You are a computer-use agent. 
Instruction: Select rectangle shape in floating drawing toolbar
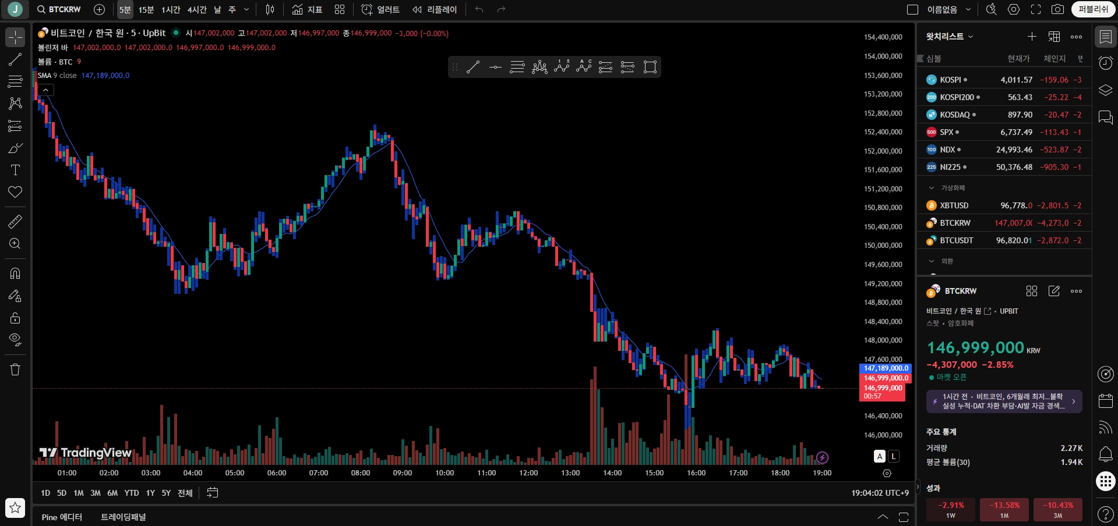coord(650,67)
